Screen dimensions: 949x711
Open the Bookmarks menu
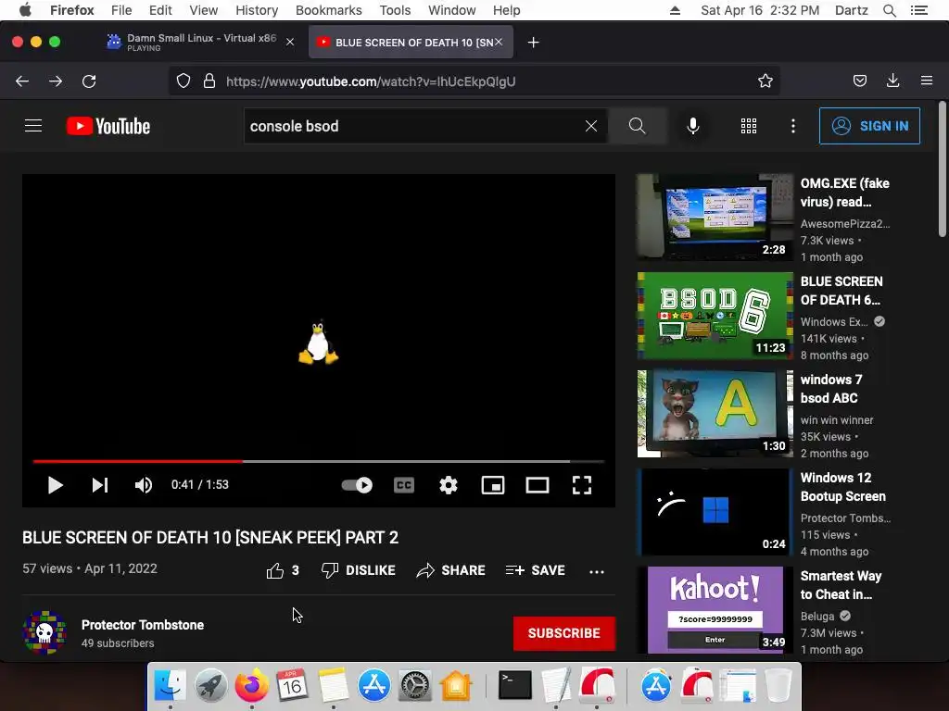(329, 10)
